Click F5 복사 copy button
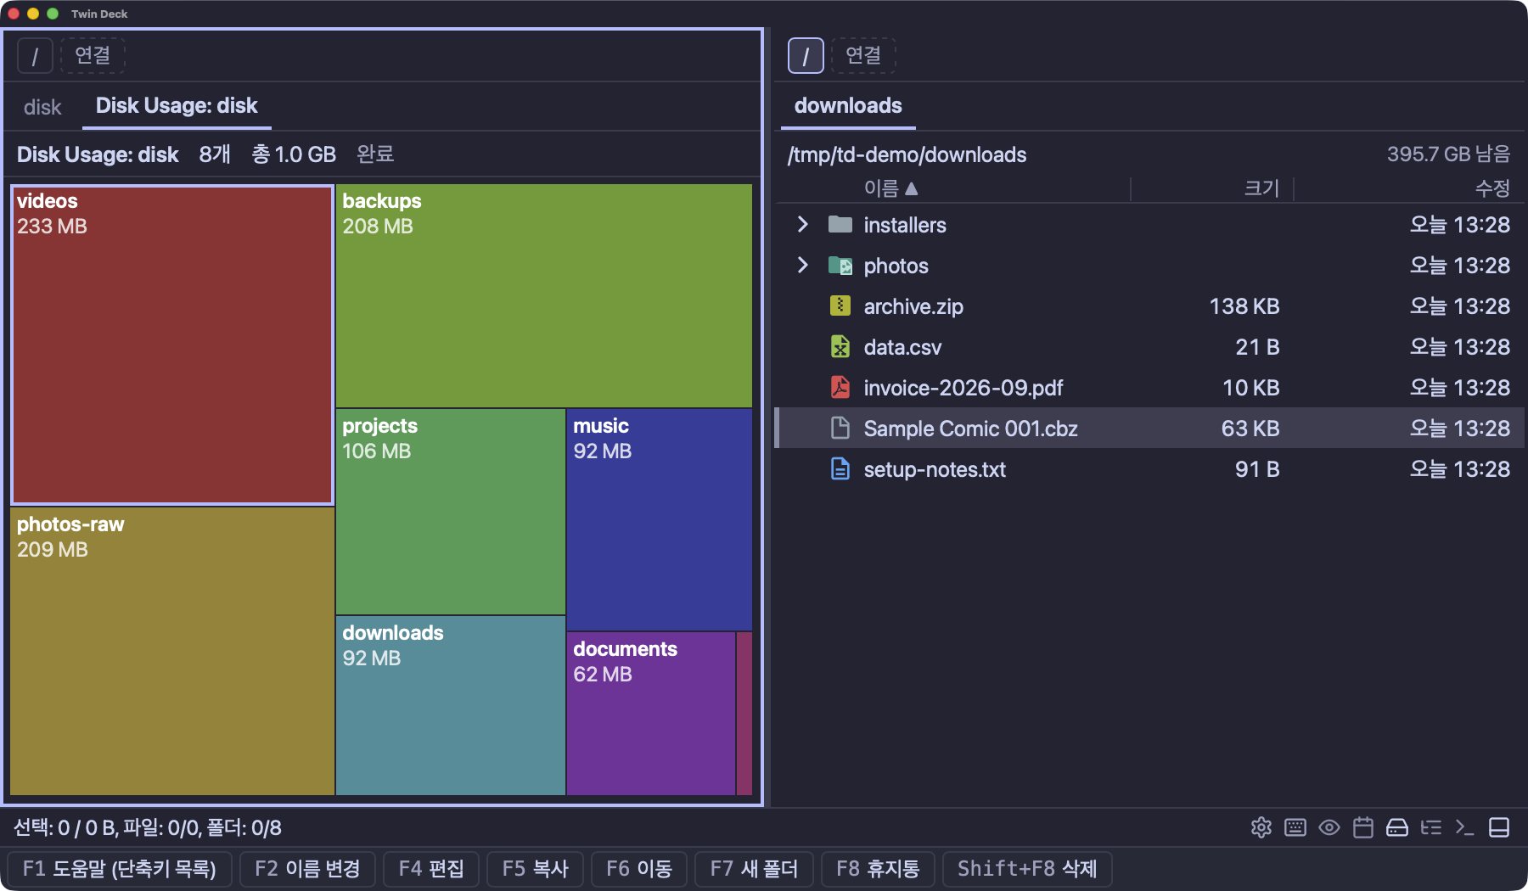This screenshot has height=891, width=1528. [535, 869]
